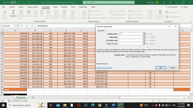
Task: Open the Comments pane
Action: (172, 7)
